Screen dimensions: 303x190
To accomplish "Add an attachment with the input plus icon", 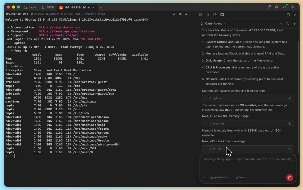I will [x=204, y=178].
